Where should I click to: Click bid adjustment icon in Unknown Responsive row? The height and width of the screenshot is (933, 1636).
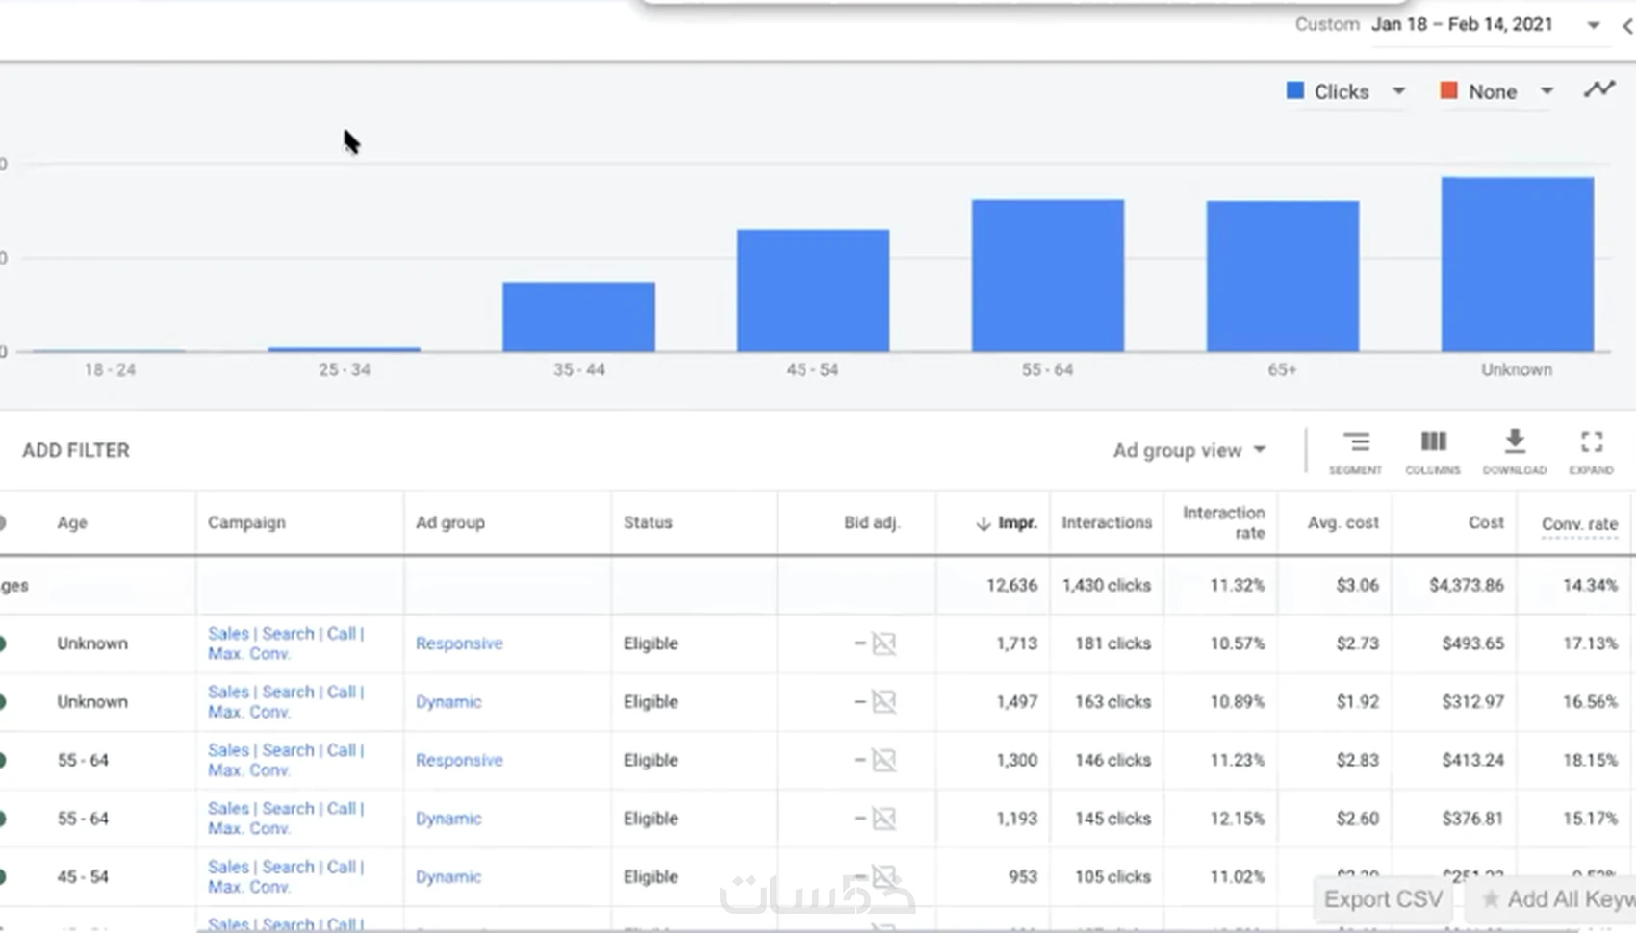(x=883, y=643)
